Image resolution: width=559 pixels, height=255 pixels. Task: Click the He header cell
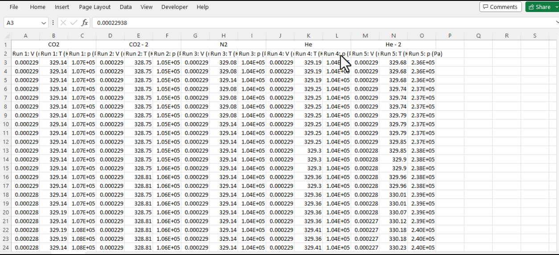click(308, 45)
